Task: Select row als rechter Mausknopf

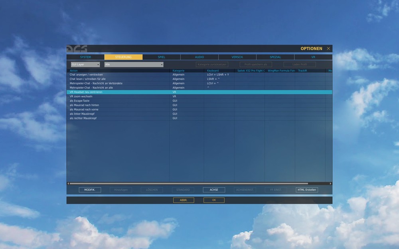Action: point(199,118)
